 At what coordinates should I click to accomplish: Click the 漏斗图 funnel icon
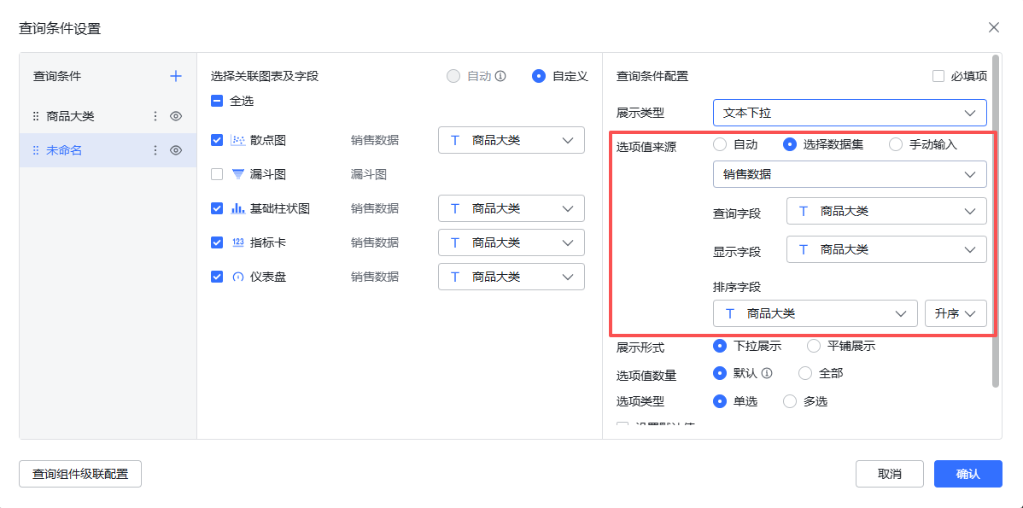238,174
